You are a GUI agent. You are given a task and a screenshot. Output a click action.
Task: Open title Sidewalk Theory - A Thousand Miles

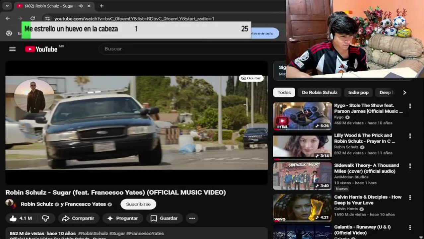click(367, 168)
